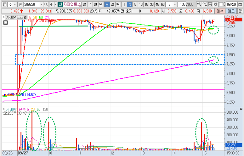The width and height of the screenshot is (244, 156).
Task: Click the 매도 sell button
Action: (231, 11)
